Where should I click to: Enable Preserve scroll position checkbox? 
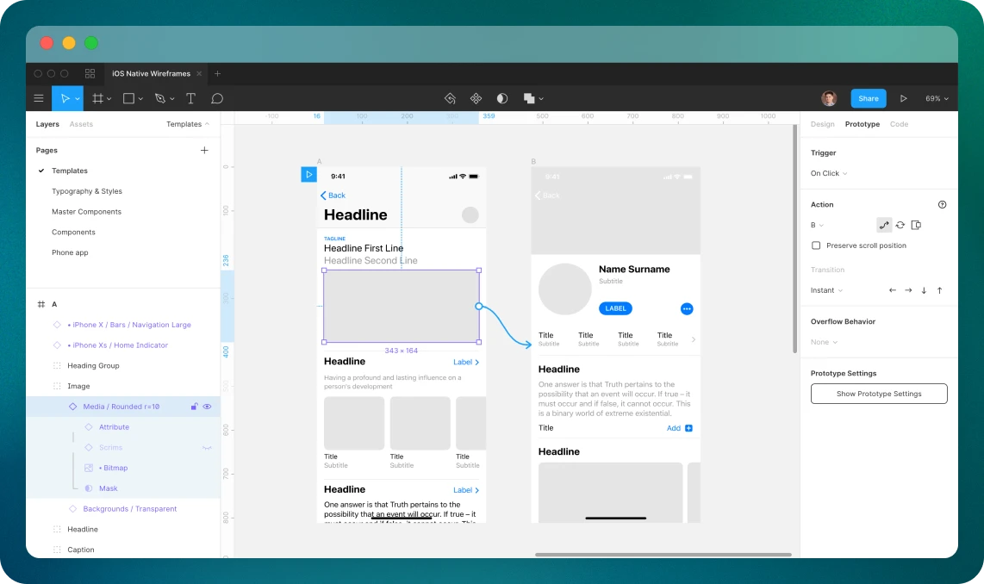pyautogui.click(x=816, y=245)
